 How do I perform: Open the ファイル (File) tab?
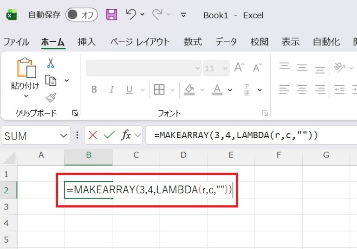(16, 42)
